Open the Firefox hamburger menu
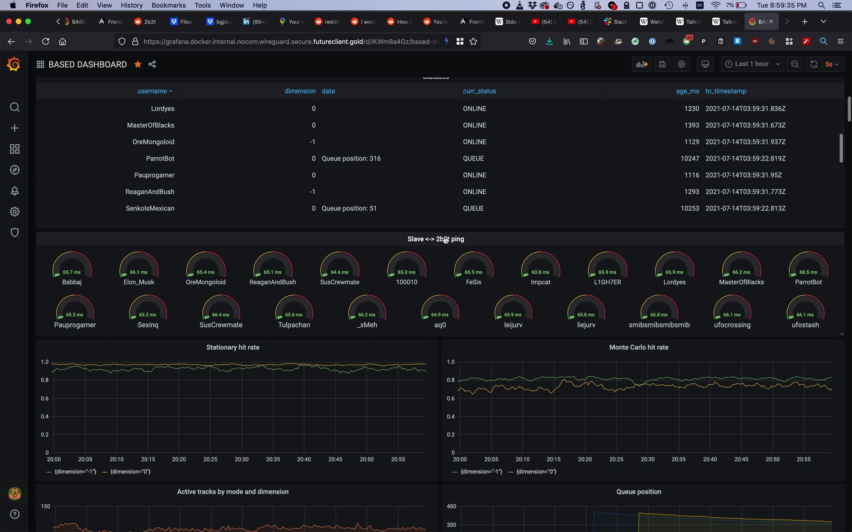 tap(840, 42)
